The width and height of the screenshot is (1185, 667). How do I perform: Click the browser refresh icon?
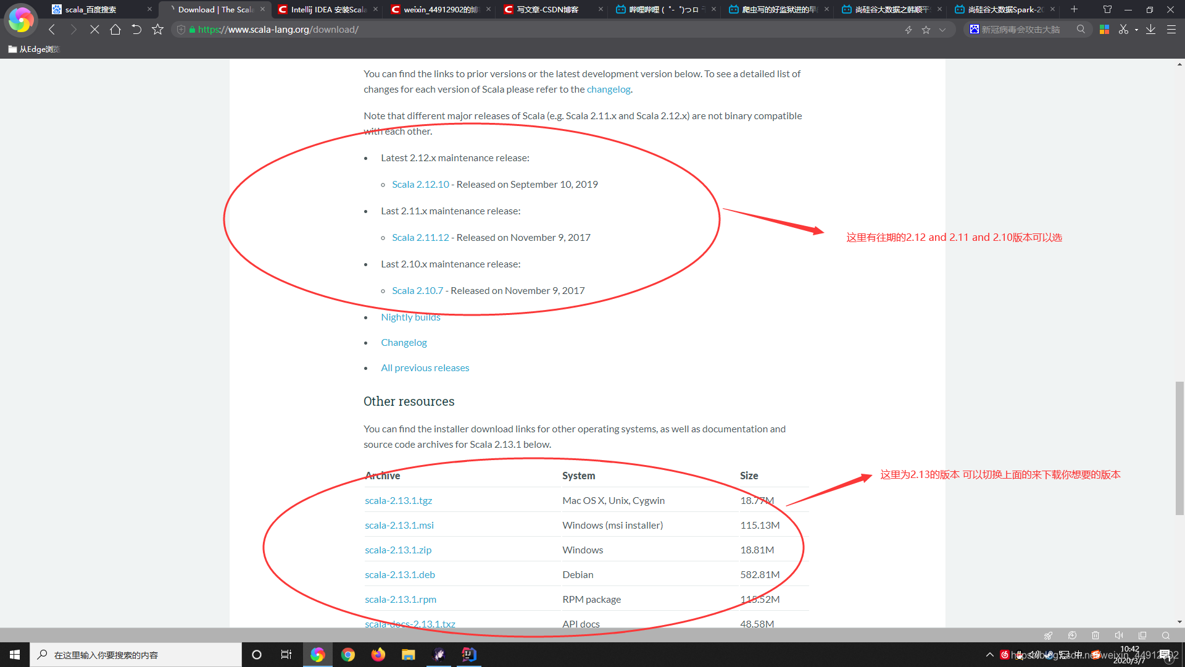[137, 29]
